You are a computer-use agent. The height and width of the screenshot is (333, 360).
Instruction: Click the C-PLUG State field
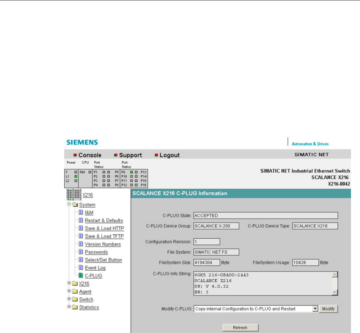click(x=265, y=216)
